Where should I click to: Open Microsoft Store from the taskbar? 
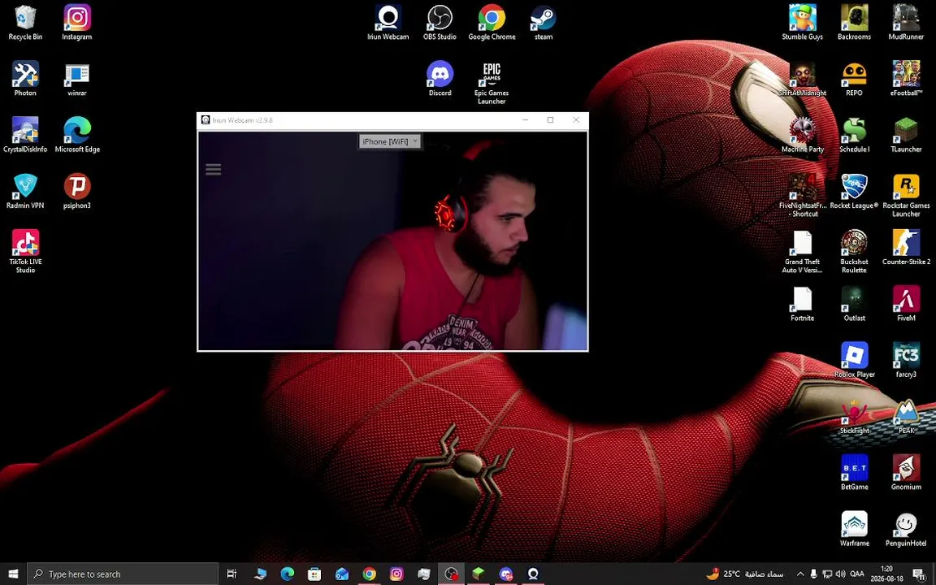click(x=314, y=574)
